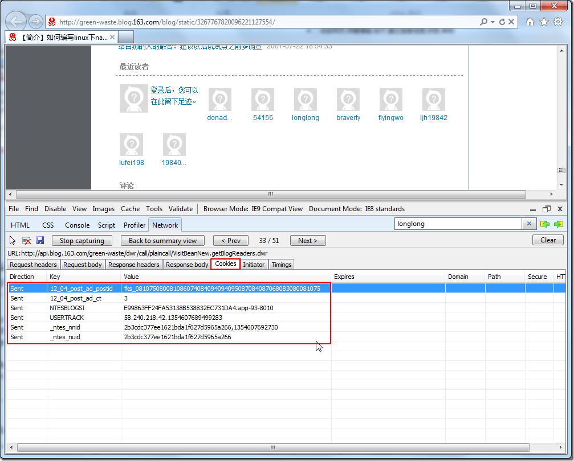The image size is (574, 461).
Task: Open the Disable menu
Action: (x=55, y=209)
